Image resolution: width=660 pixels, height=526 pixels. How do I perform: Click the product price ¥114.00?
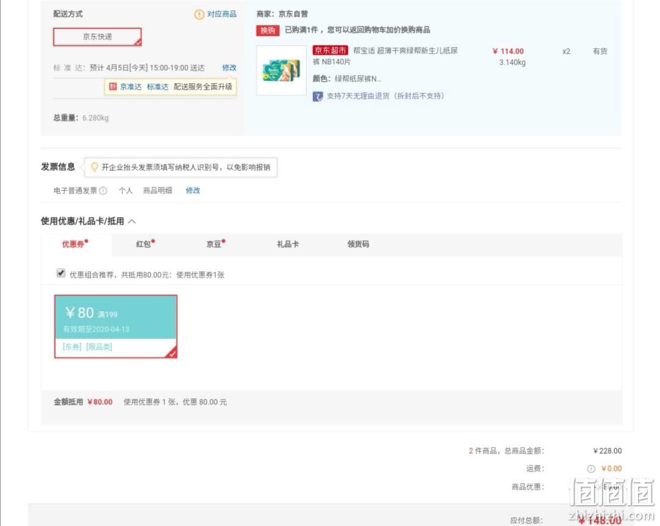508,51
